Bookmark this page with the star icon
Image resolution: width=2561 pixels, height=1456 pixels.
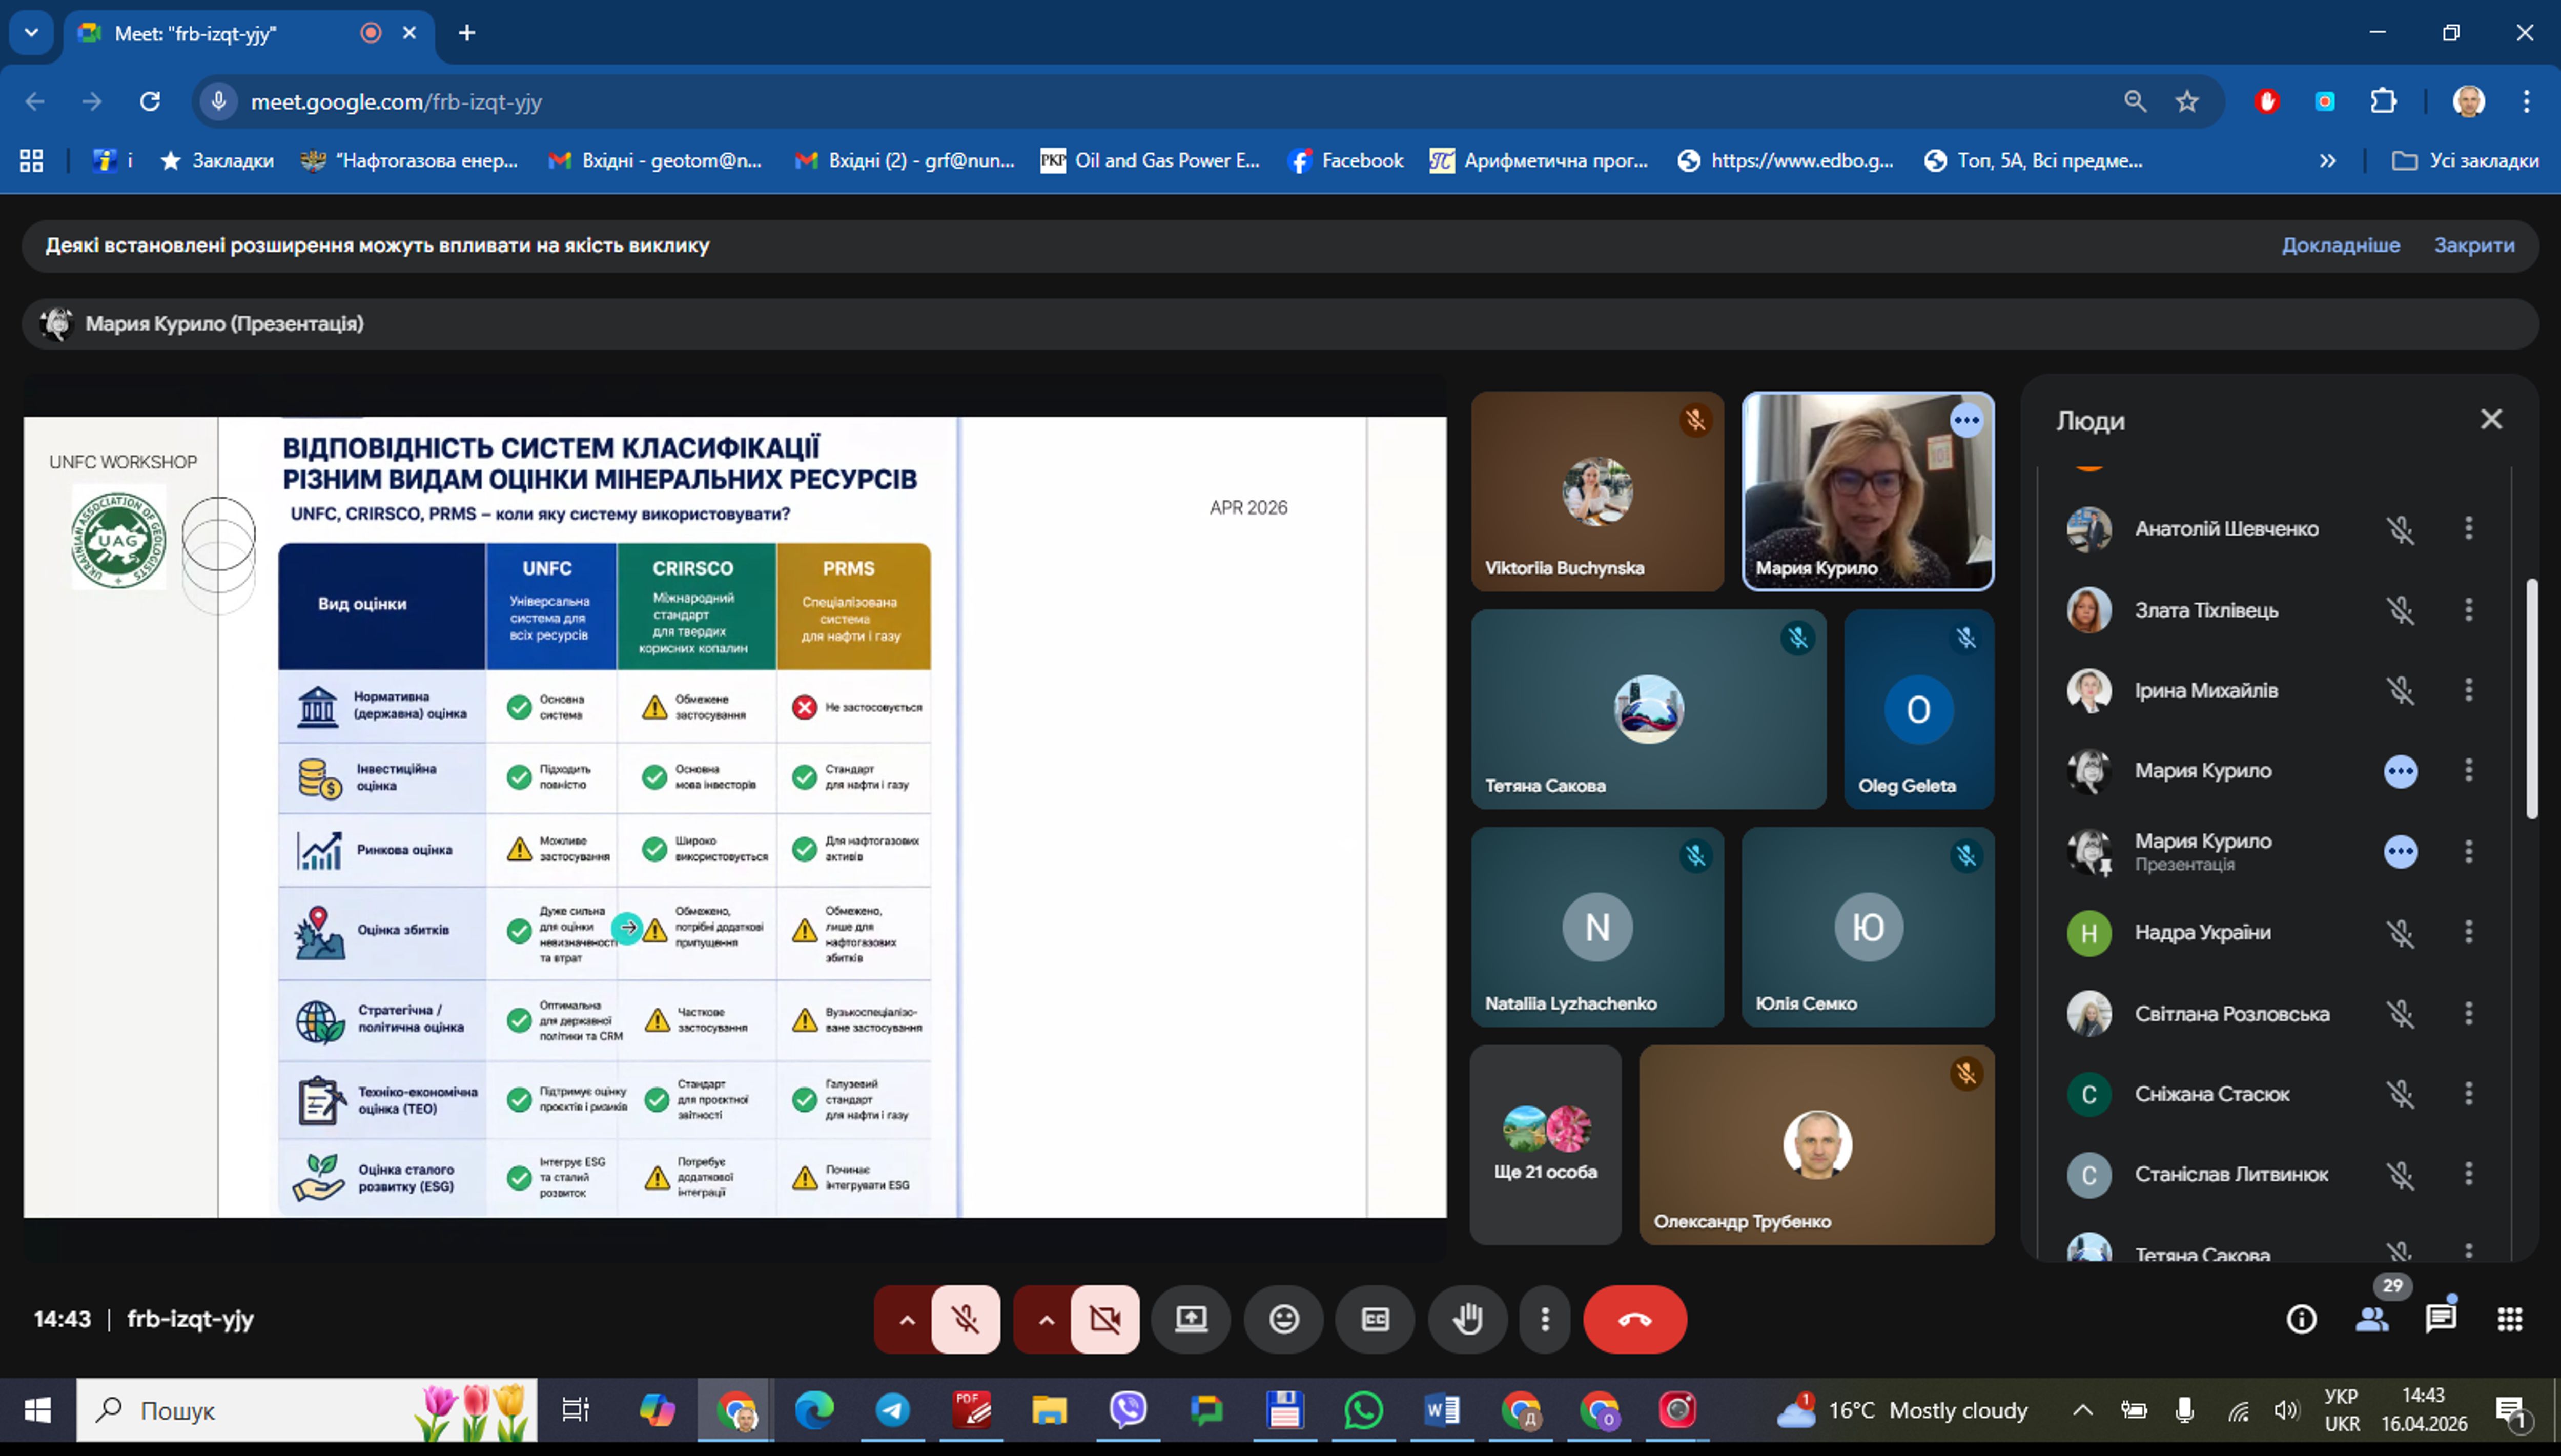click(2187, 101)
